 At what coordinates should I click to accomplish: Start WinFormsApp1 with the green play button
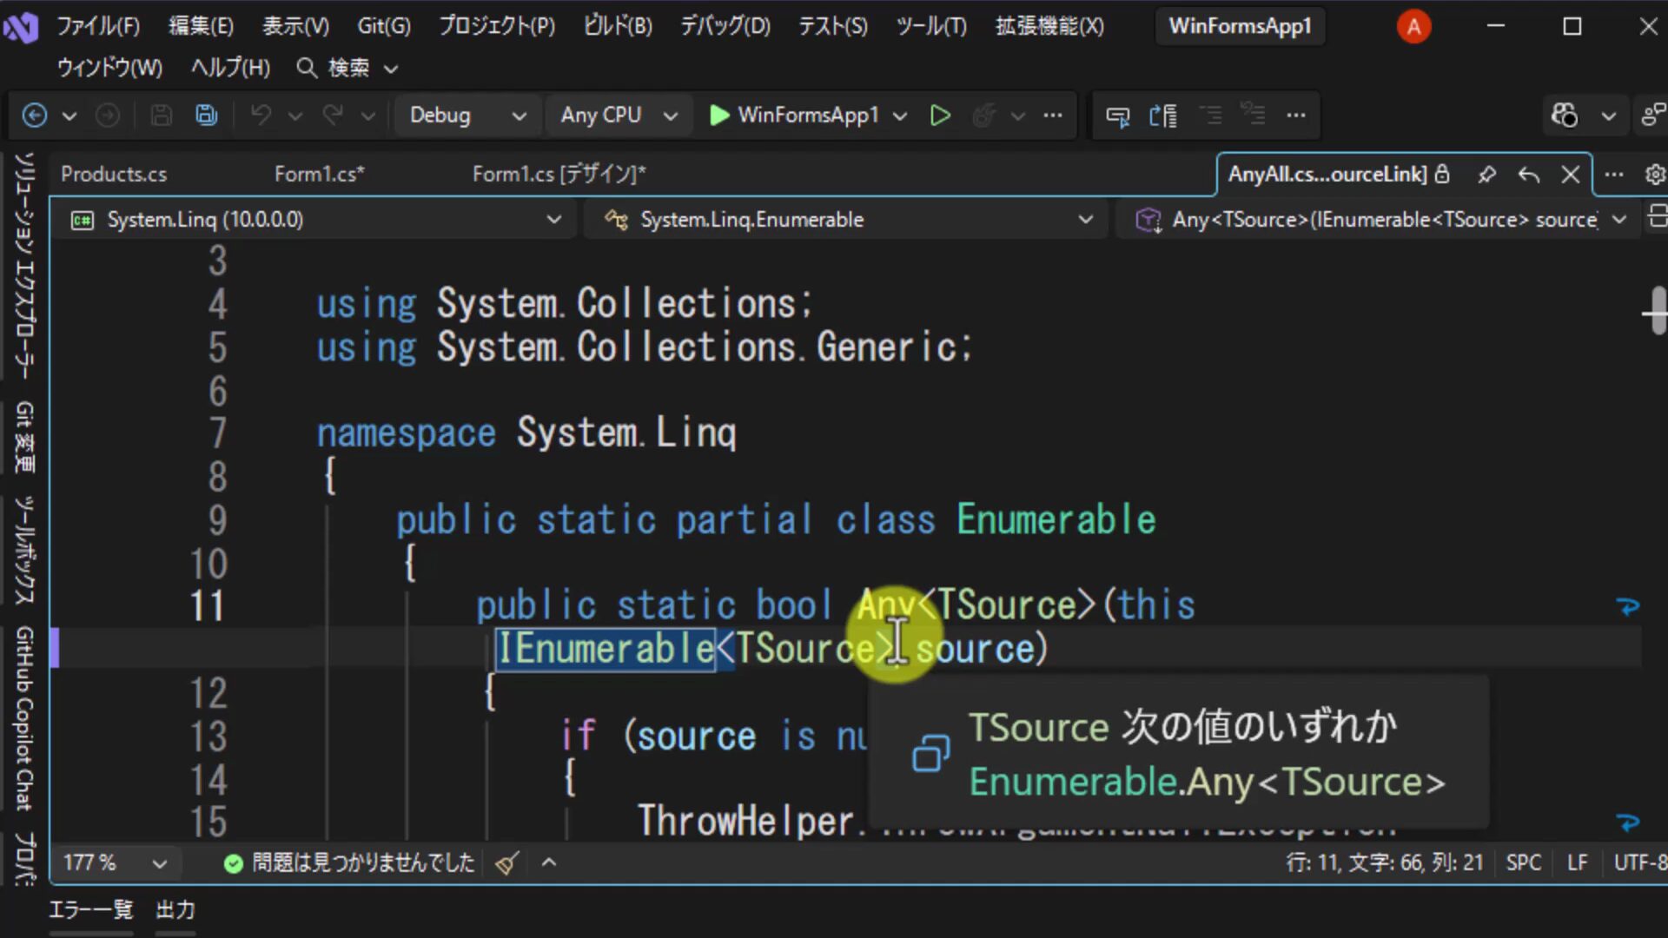coord(718,115)
